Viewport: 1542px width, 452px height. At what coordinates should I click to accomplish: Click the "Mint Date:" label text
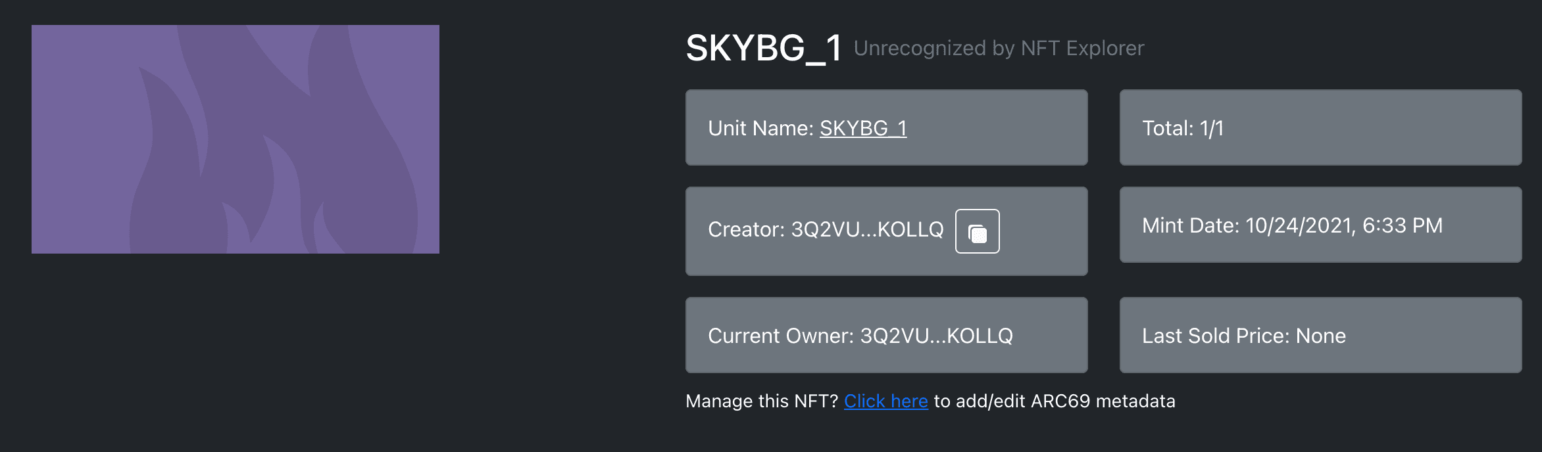point(1191,225)
